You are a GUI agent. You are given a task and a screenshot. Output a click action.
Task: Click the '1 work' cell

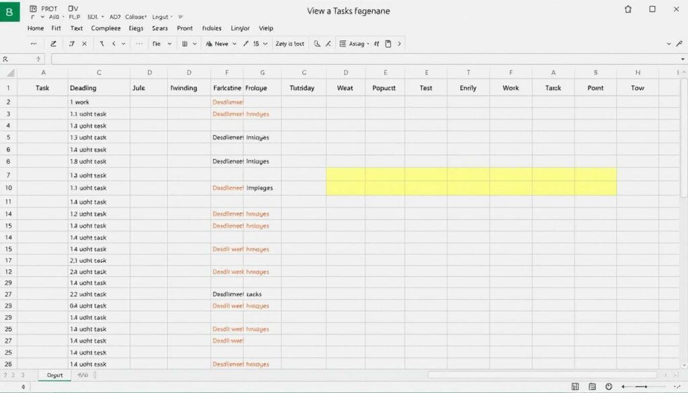[x=99, y=101]
